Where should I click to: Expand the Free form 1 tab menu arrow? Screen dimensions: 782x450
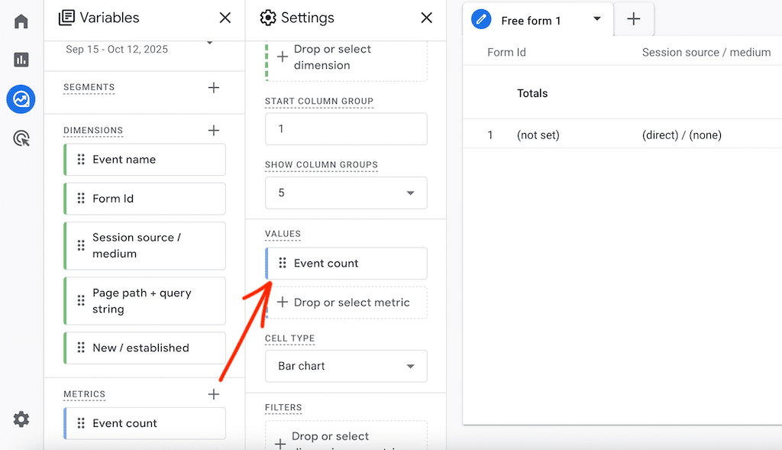click(597, 20)
